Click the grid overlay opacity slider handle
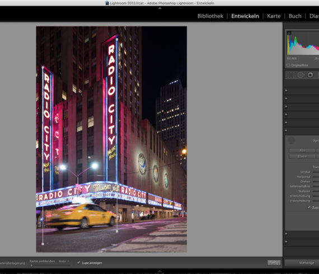Viewport: 319px width, 274px height. pyautogui.click(x=31, y=266)
